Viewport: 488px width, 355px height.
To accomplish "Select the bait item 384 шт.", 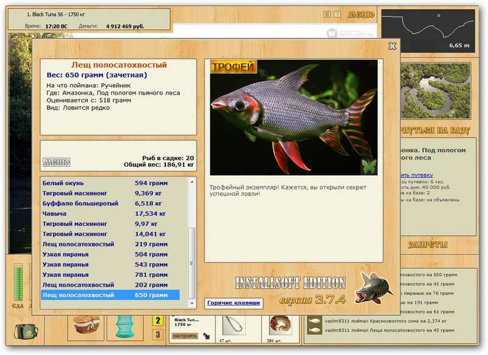I will pos(280,326).
